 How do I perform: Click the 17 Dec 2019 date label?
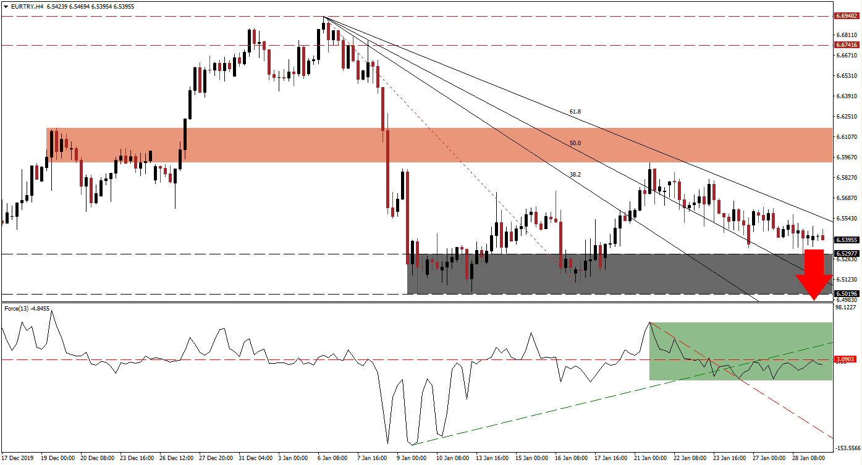19,458
